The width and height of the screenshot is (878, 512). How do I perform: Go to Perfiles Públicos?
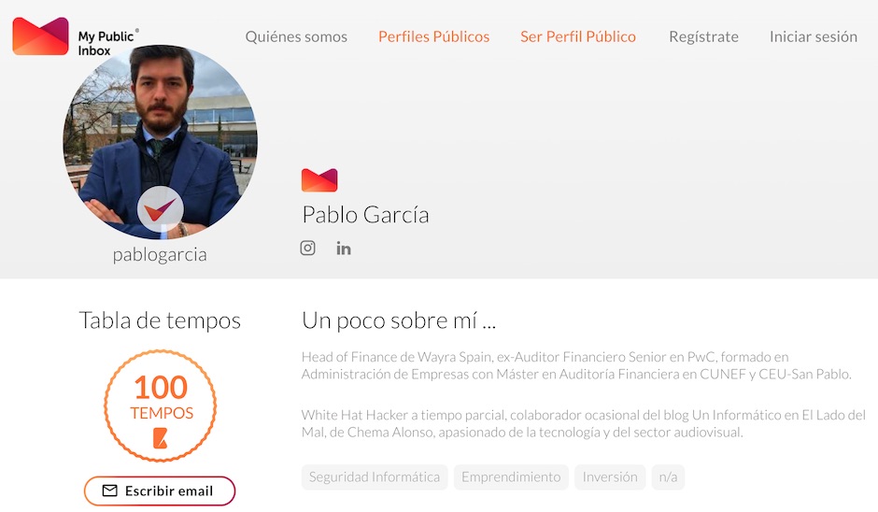[434, 37]
